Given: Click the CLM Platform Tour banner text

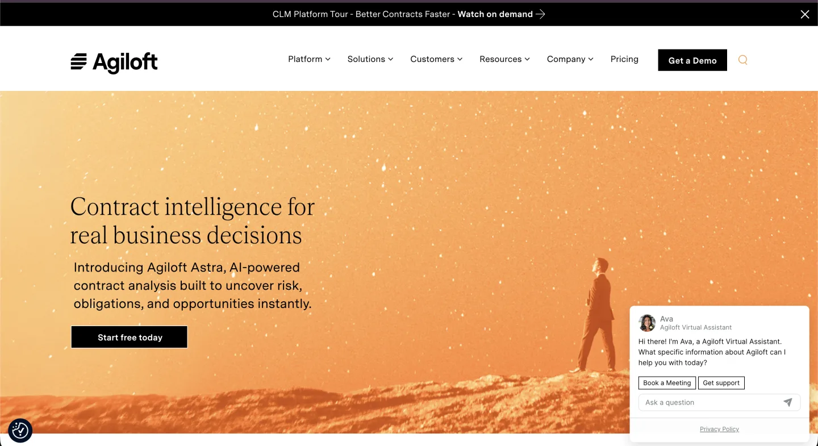Looking at the screenshot, I should point(361,14).
